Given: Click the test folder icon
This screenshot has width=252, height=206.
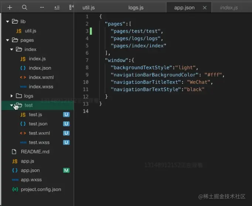Looking at the screenshot, I should pyautogui.click(x=19, y=105).
